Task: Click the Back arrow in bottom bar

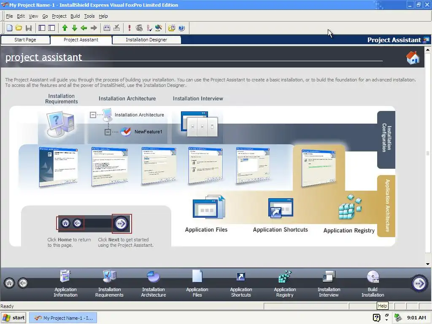Action: (x=23, y=283)
